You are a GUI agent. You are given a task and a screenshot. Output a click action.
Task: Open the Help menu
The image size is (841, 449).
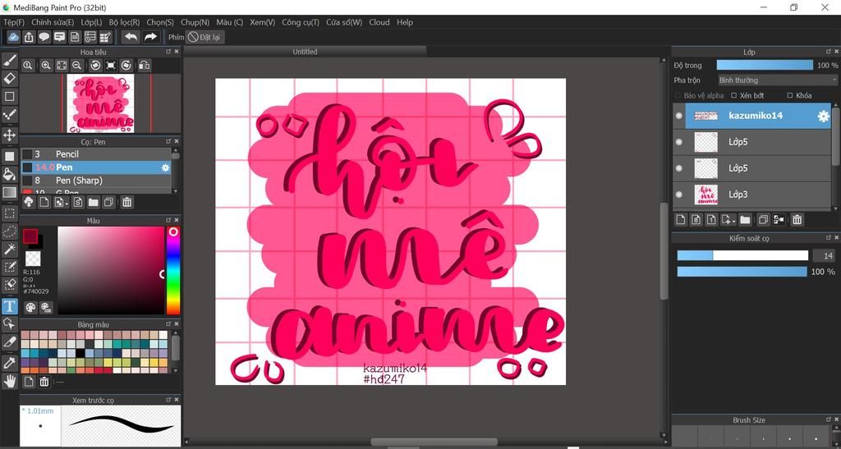(x=405, y=22)
